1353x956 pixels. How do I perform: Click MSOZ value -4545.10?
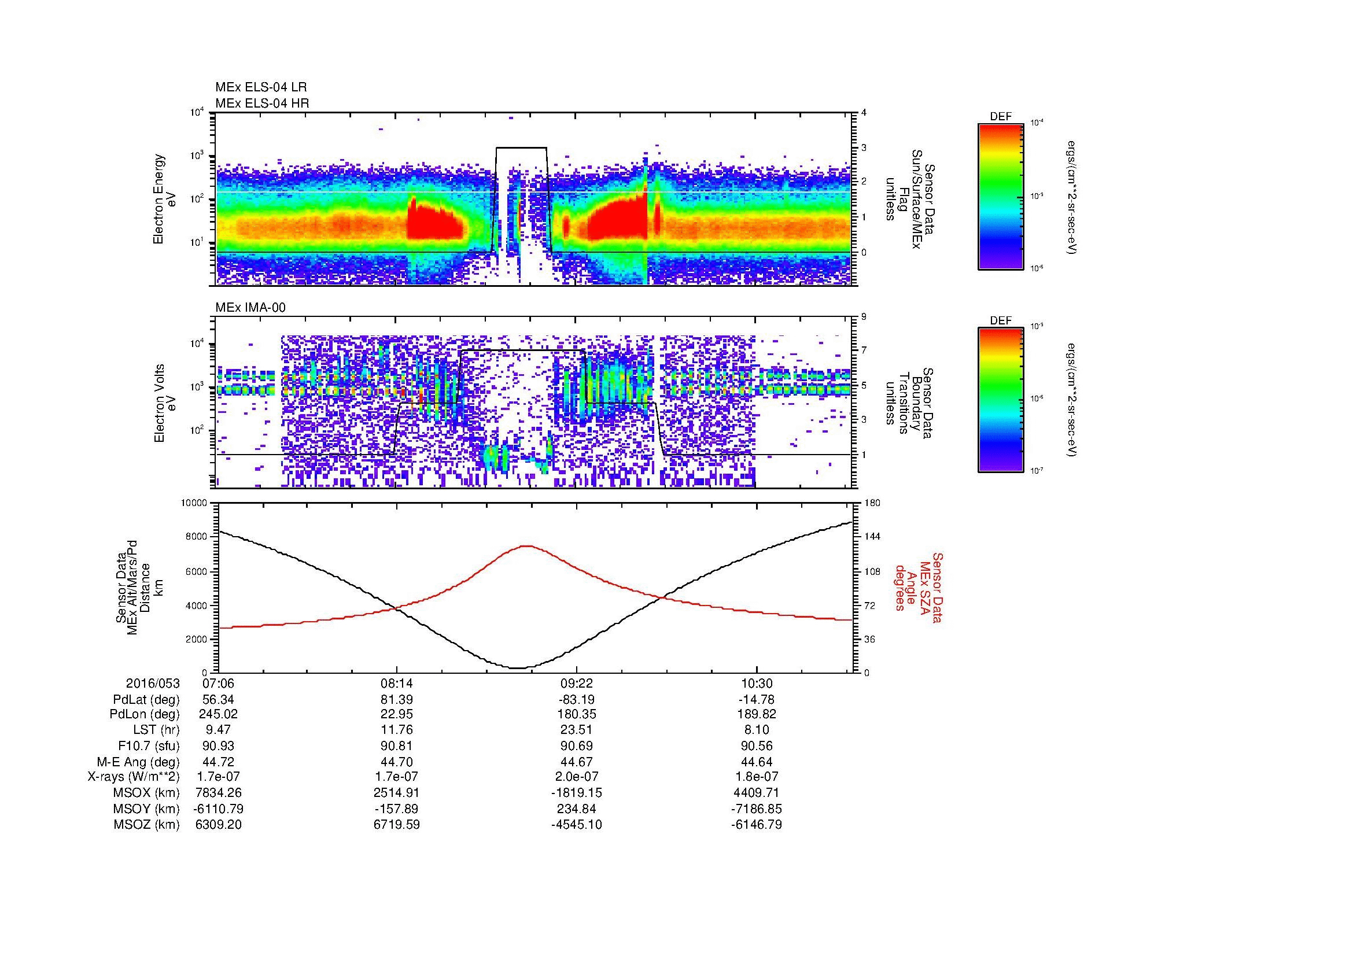pos(576,825)
